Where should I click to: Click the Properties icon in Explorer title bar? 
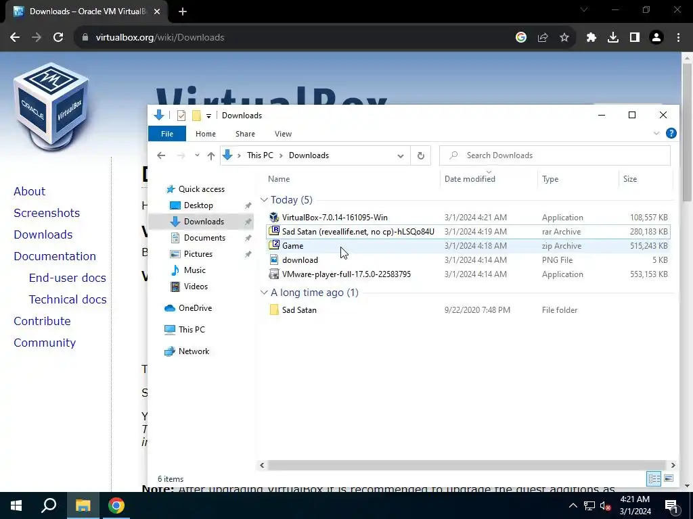click(x=181, y=116)
